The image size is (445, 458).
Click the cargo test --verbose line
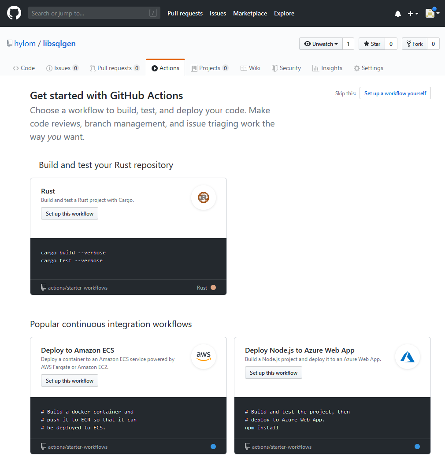[x=72, y=260]
